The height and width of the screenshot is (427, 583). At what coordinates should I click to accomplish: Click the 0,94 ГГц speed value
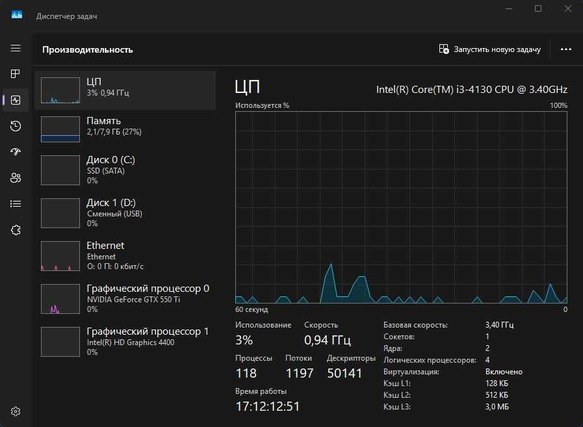click(327, 340)
